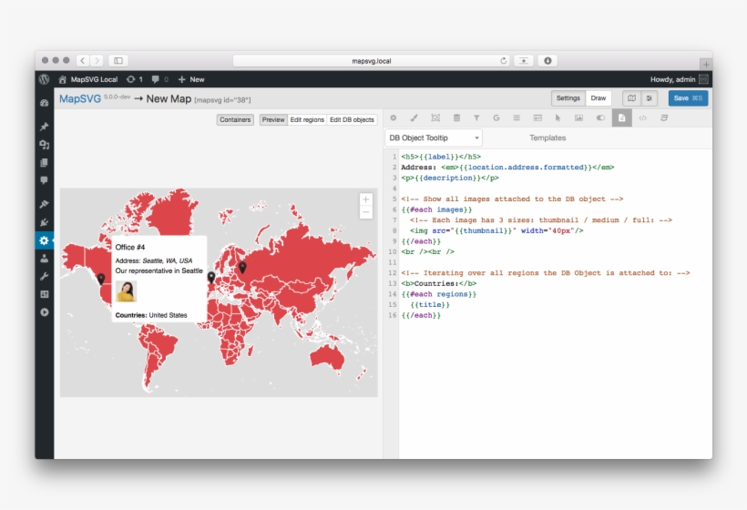Viewport: 747px width, 510px height.
Task: Open the browser downloads button
Action: pyautogui.click(x=547, y=60)
